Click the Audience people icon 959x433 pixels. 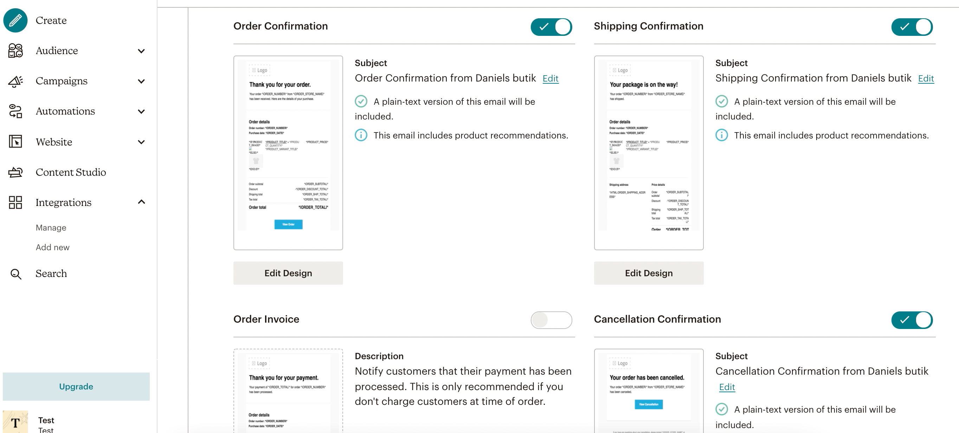(15, 51)
